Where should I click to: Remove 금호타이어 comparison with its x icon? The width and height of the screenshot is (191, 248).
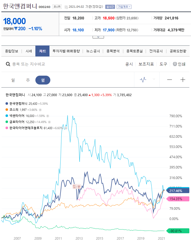(49, 122)
